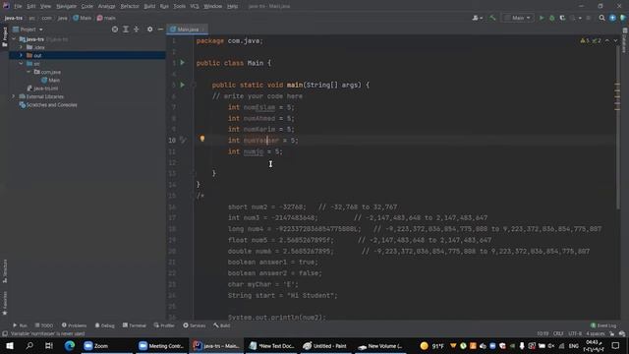629x354 pixels.
Task: Open the Run tool window button
Action: tap(20, 325)
